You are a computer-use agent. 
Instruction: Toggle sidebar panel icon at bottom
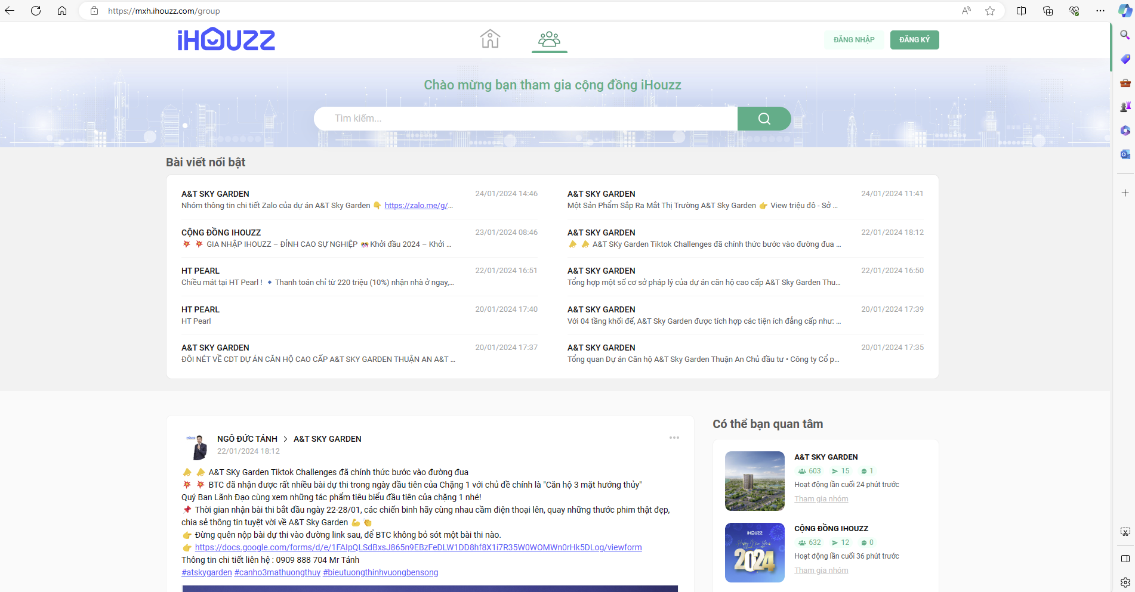tap(1125, 559)
